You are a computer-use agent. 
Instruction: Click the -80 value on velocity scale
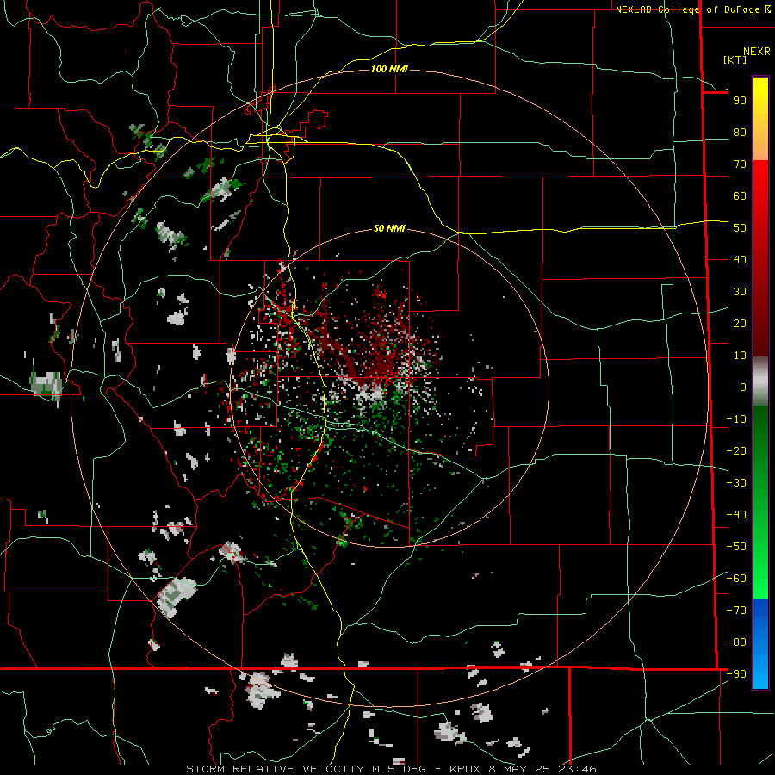(x=736, y=642)
